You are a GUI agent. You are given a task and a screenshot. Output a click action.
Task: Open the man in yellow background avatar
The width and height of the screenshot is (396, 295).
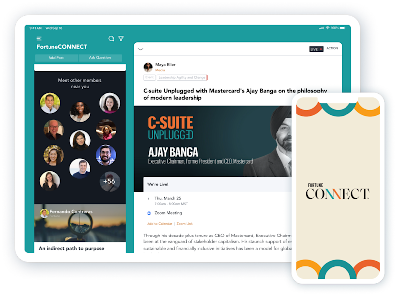point(50,103)
